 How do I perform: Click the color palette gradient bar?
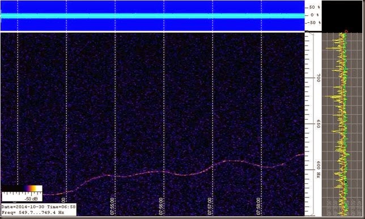(22, 188)
